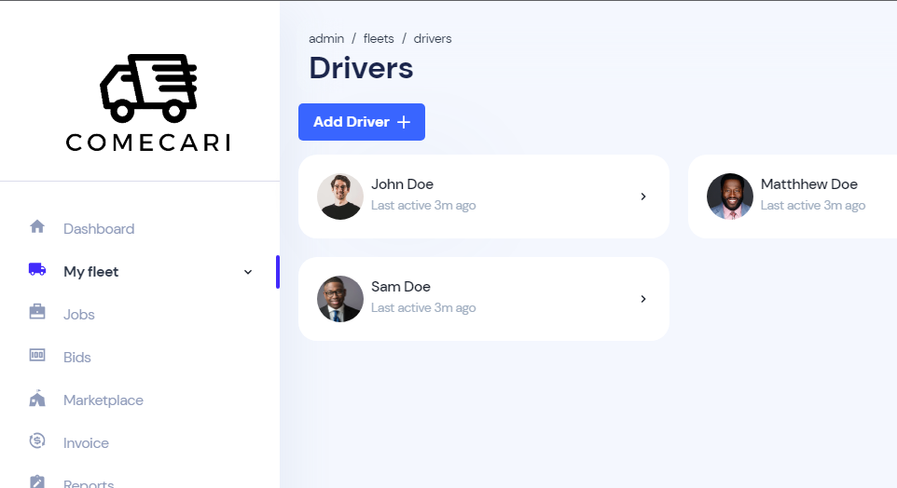This screenshot has width=897, height=488.
Task: Click Sam Doe's avatar picture
Action: coord(339,299)
